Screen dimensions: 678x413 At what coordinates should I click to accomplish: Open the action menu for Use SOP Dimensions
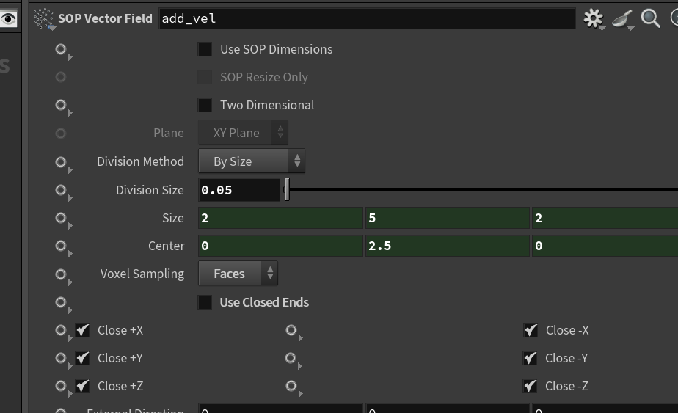click(63, 51)
